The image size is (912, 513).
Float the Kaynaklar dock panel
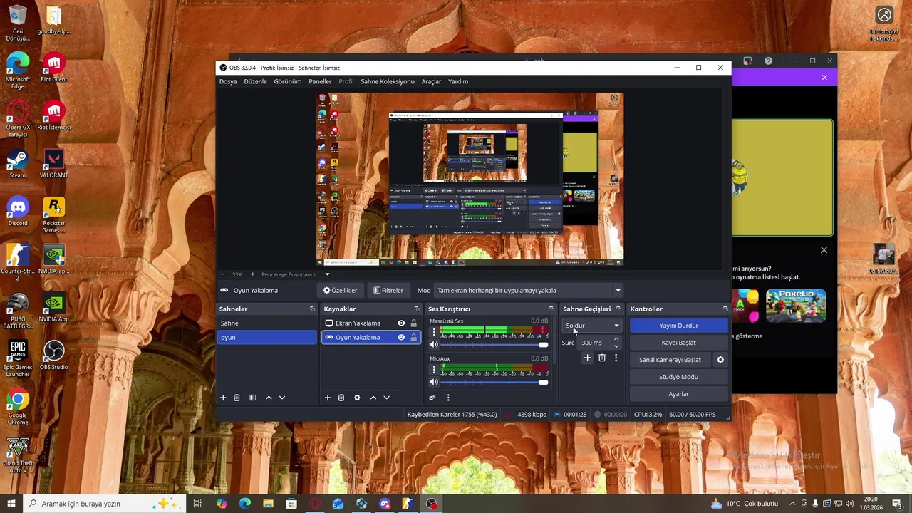[x=417, y=309]
